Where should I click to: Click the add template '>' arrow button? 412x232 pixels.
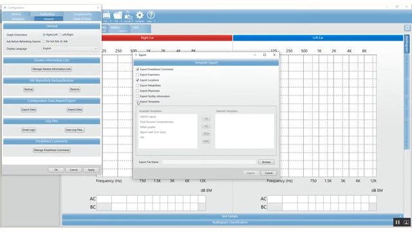206,119
